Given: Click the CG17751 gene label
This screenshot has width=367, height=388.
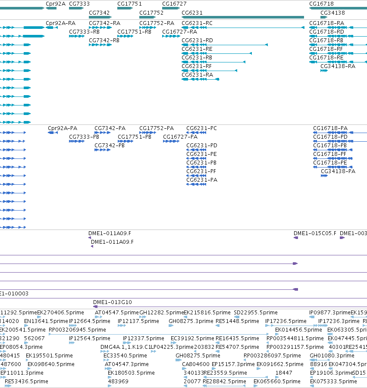Looking at the screenshot, I should (x=129, y=4).
